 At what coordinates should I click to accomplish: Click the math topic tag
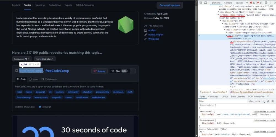coord(130,92)
